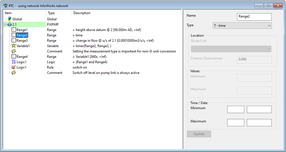Select the 2.1 FIXPMP tree item
The image size is (286, 152).
14,24
